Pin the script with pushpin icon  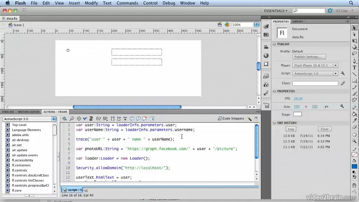pos(86,190)
